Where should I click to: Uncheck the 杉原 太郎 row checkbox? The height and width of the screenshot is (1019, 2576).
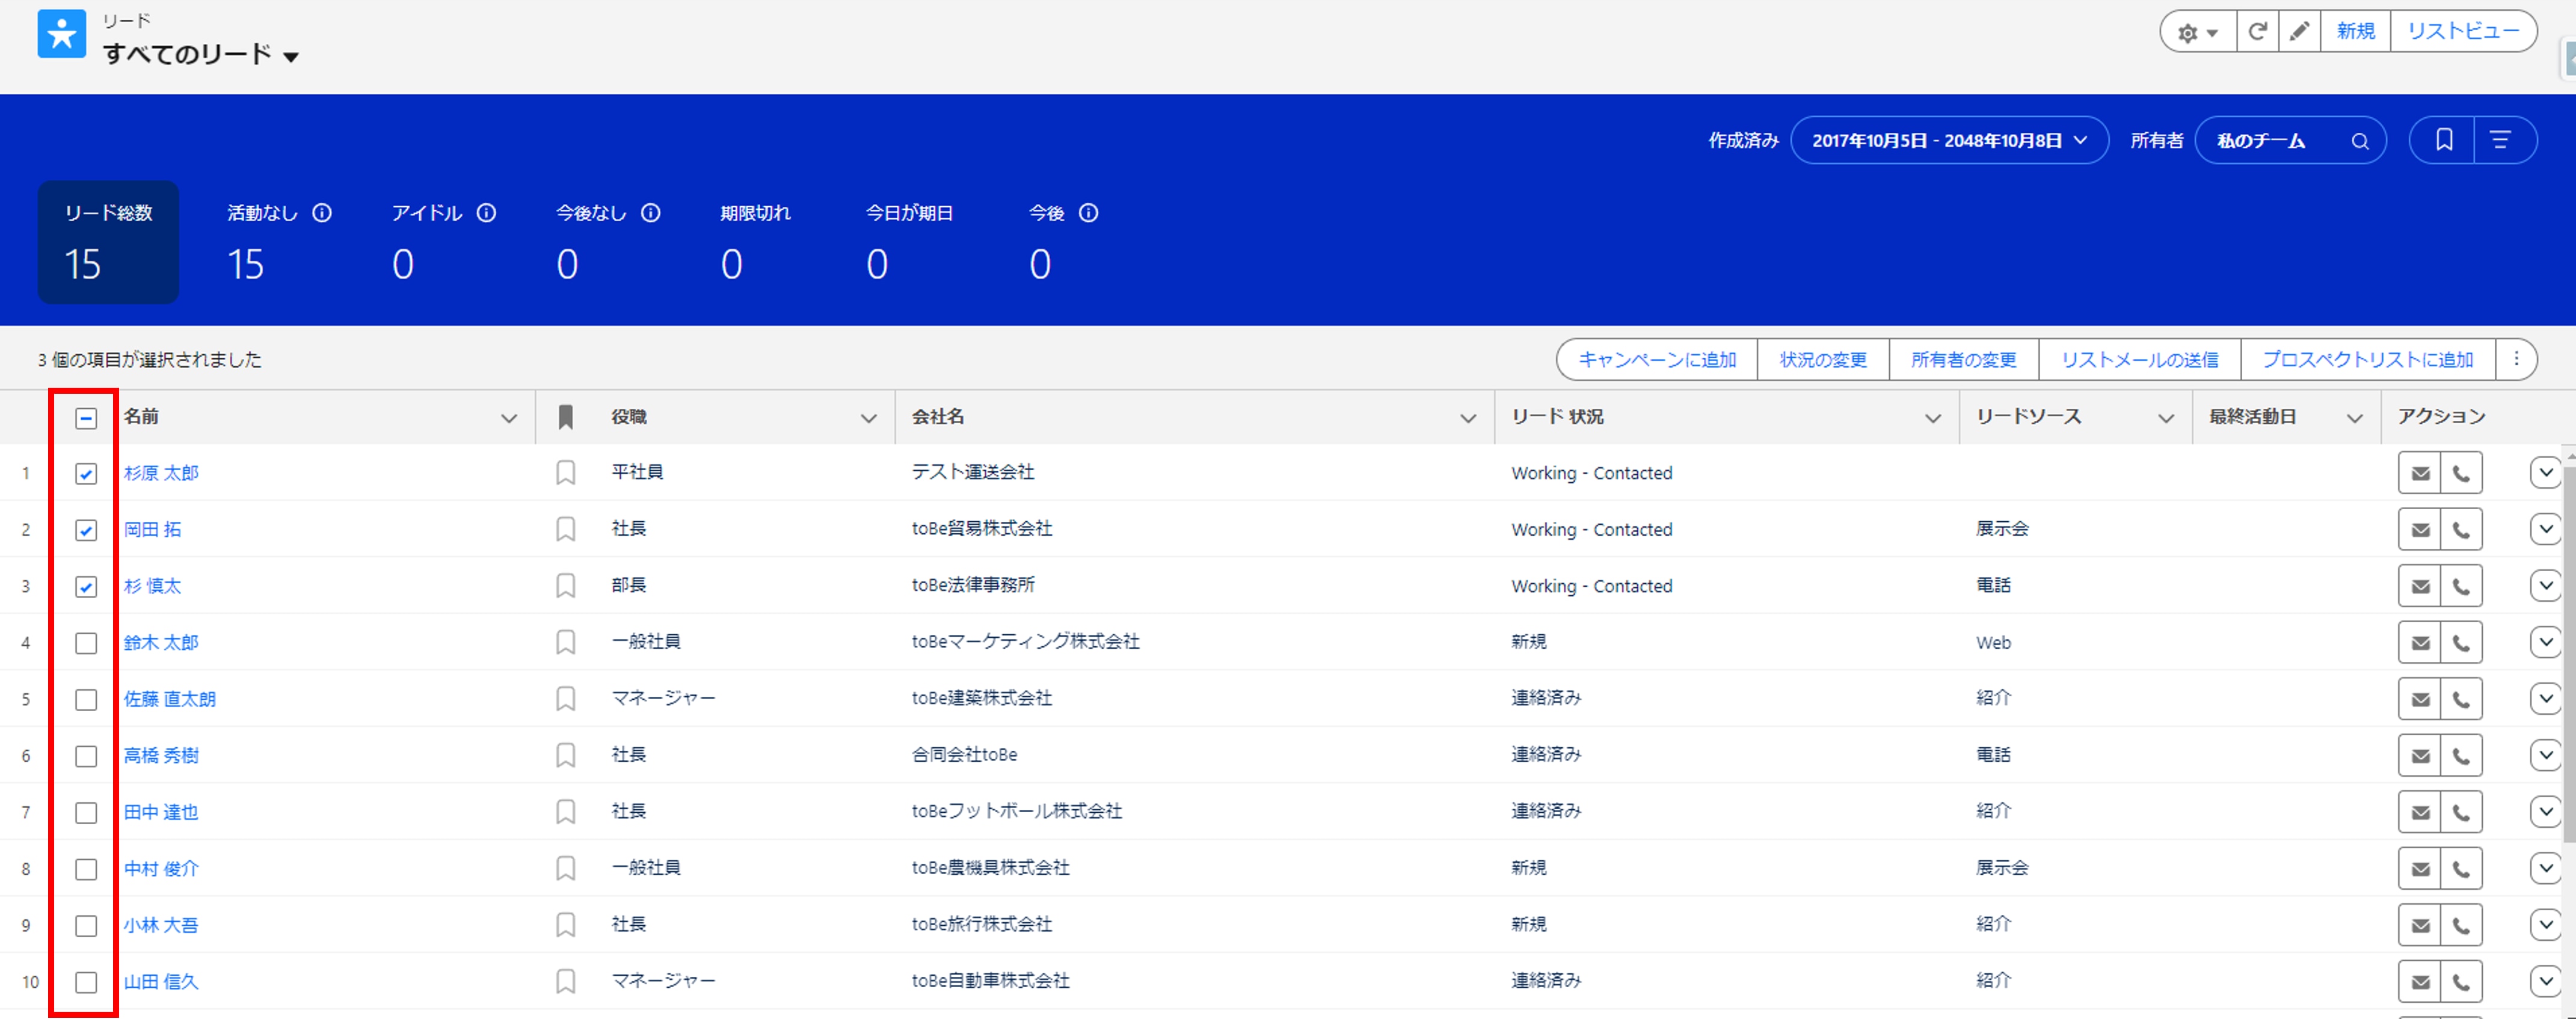(x=86, y=474)
